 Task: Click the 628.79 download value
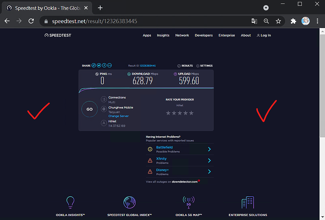tap(143, 81)
